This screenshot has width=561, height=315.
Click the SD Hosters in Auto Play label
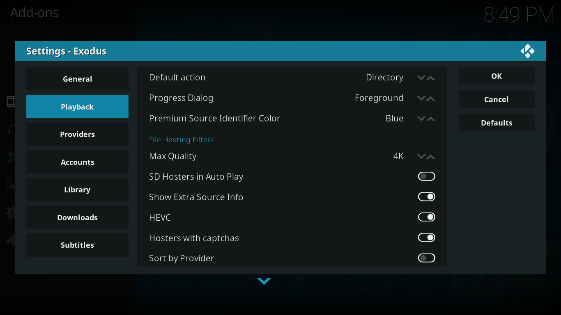196,177
